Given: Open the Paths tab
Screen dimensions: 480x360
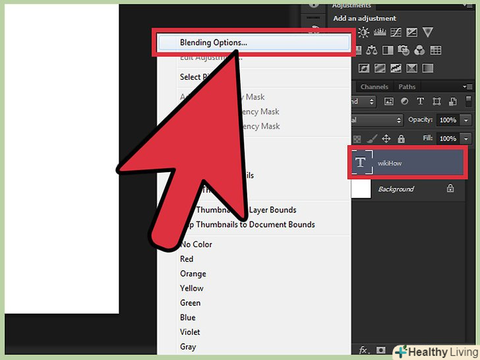Looking at the screenshot, I should pyautogui.click(x=407, y=86).
